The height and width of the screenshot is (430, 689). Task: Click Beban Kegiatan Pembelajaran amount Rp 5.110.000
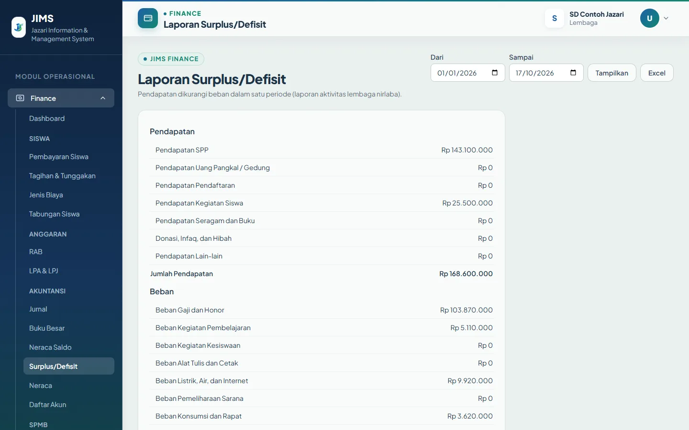click(x=471, y=328)
